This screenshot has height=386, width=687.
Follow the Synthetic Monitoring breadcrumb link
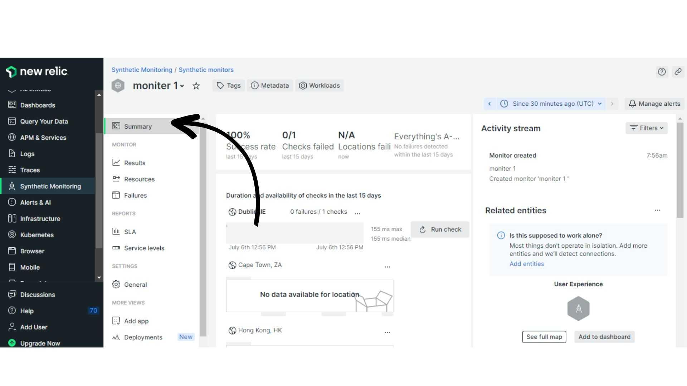tap(142, 70)
